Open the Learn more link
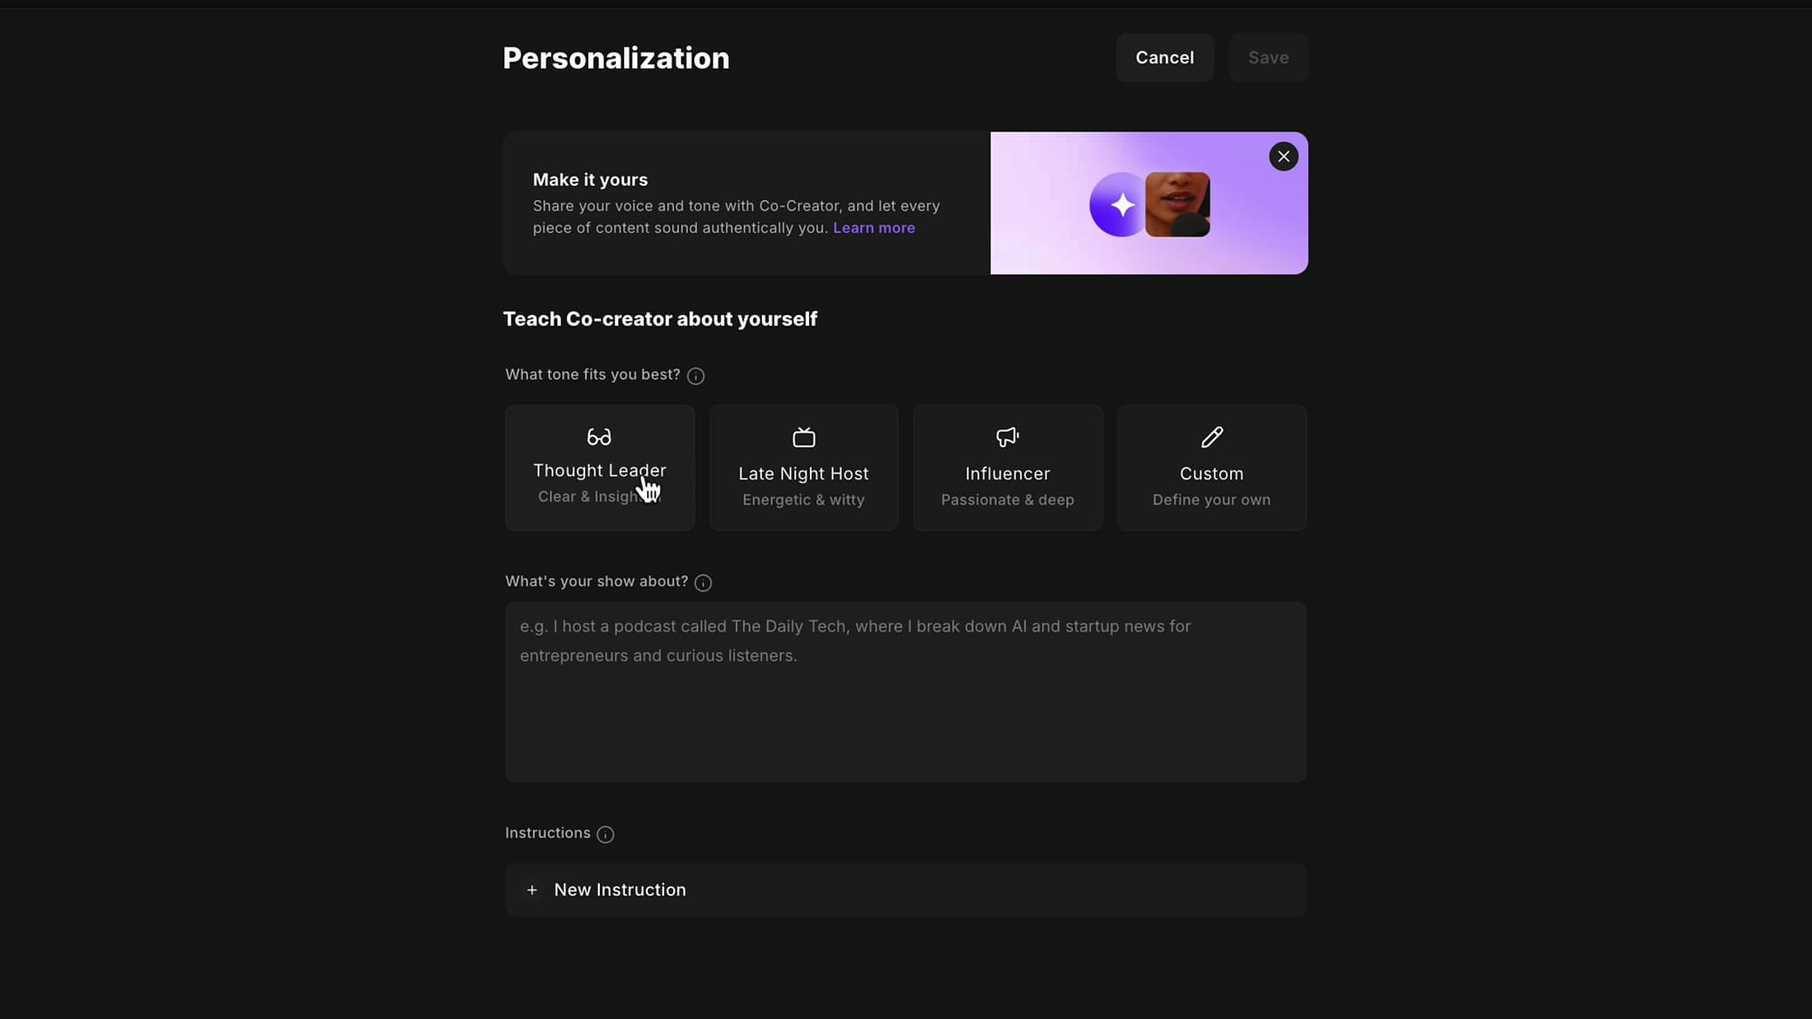1812x1019 pixels. (873, 227)
